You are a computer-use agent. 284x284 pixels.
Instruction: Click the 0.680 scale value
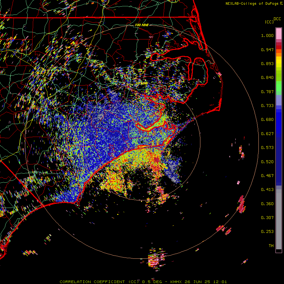tap(267, 120)
